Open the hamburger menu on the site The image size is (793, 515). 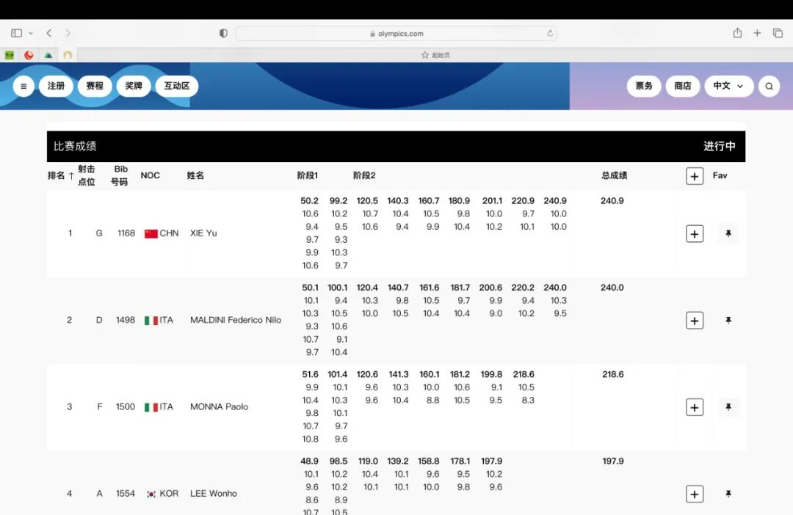point(23,86)
